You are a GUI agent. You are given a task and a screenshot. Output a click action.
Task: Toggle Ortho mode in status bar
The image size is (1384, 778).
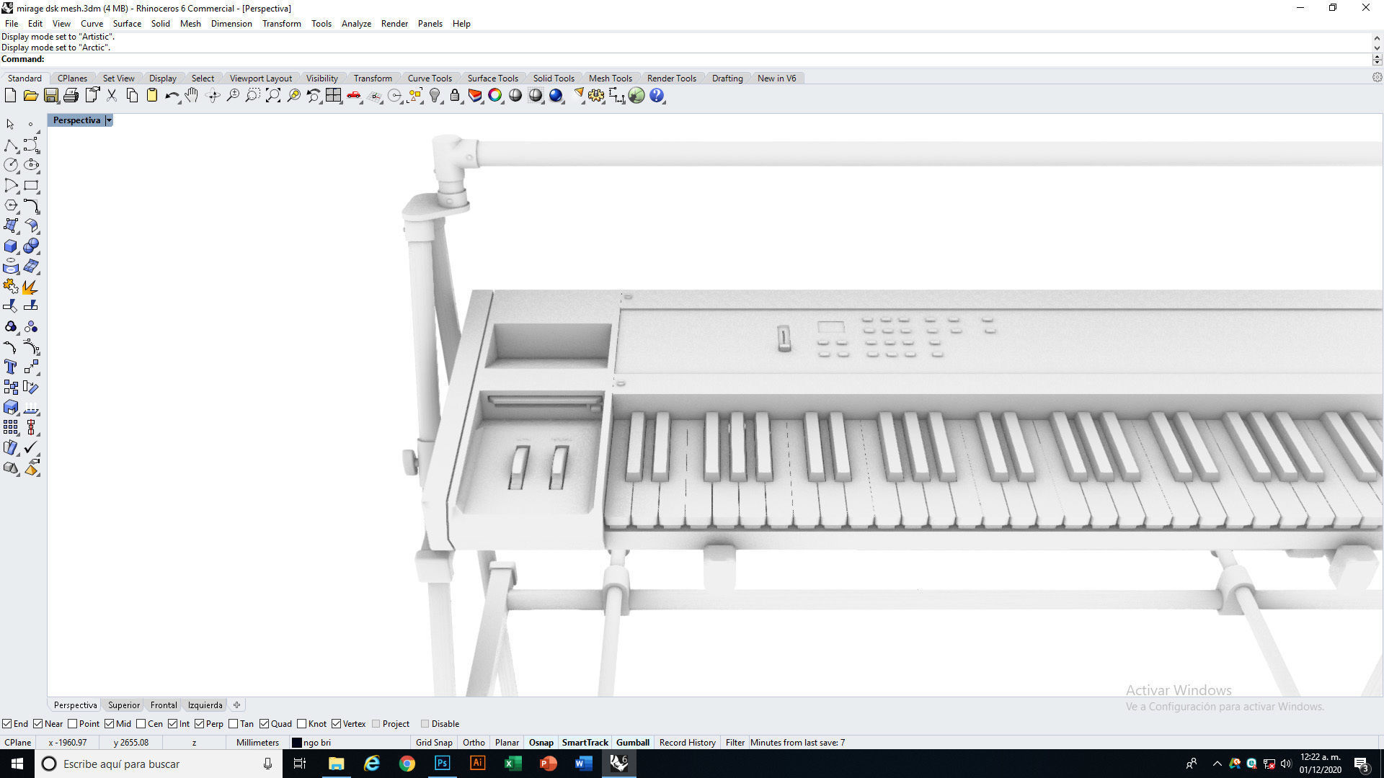click(474, 743)
